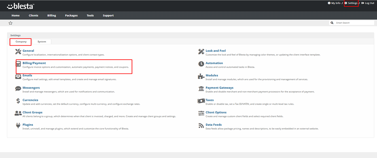Click the Automation clock icon
The width and height of the screenshot is (377, 158).
(201, 64)
